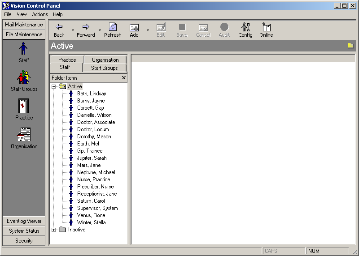This screenshot has height=256, width=359.
Task: Click person icon beside Corbett, Gay
Action: tap(71, 108)
